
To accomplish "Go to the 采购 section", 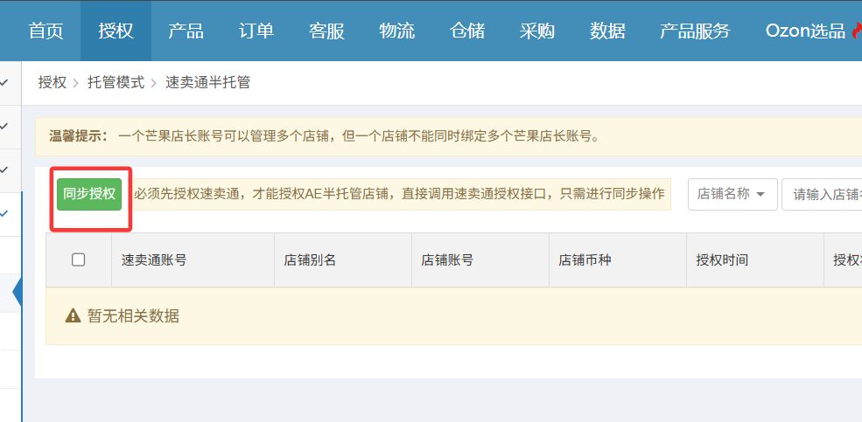I will (x=536, y=31).
